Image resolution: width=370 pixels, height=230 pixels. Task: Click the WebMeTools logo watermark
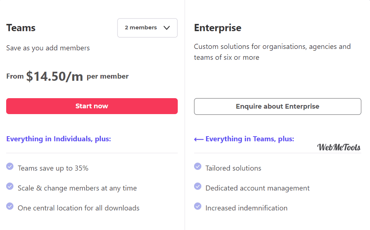339,147
